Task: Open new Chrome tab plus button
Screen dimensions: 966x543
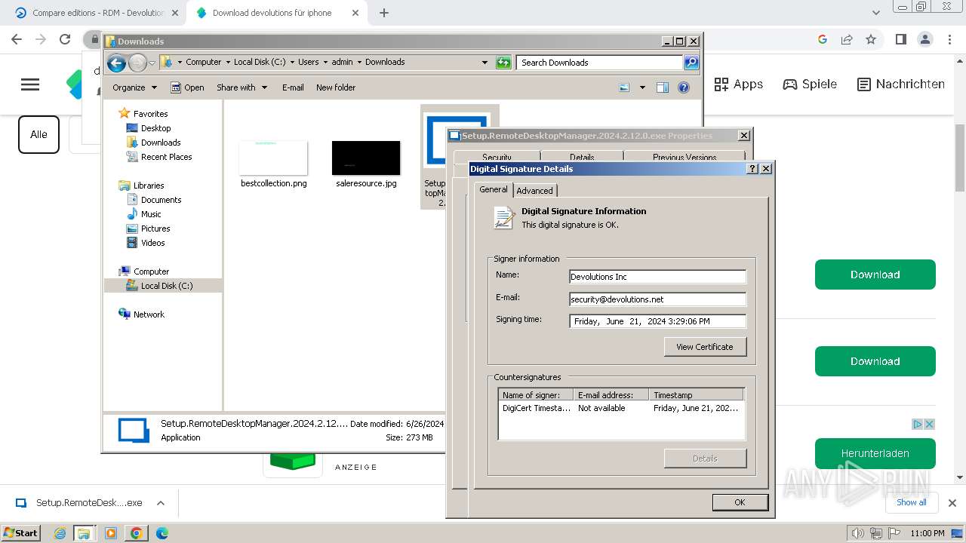Action: click(383, 13)
